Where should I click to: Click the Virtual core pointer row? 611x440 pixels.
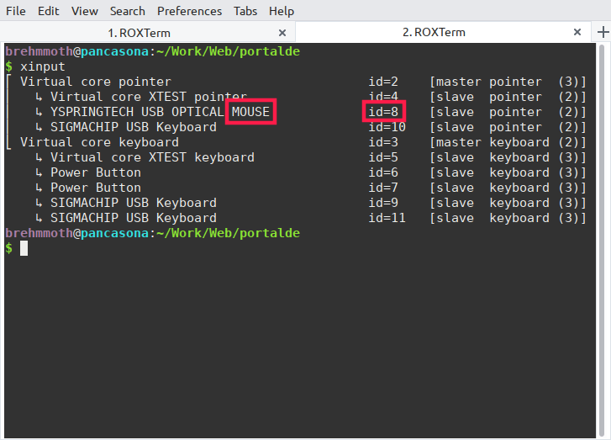[x=296, y=82]
